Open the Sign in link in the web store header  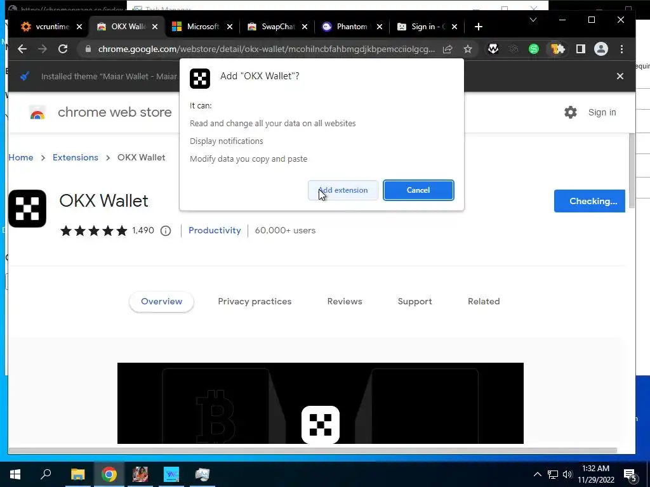602,112
